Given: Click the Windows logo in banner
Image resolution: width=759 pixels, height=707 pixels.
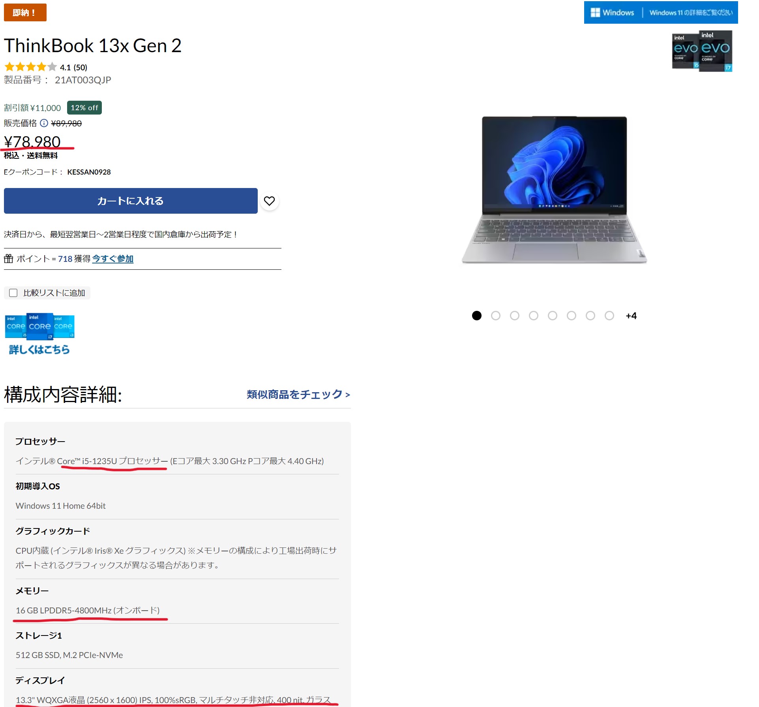Looking at the screenshot, I should 595,13.
